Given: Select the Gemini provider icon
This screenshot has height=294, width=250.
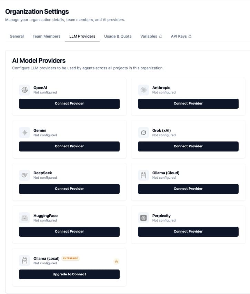Looking at the screenshot, I should tap(24, 133).
